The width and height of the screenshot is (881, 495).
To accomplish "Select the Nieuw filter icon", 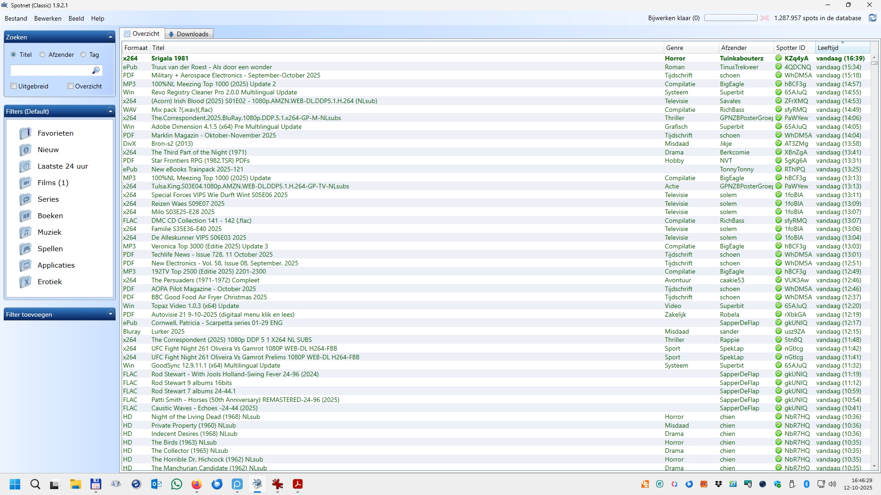I will pos(25,150).
